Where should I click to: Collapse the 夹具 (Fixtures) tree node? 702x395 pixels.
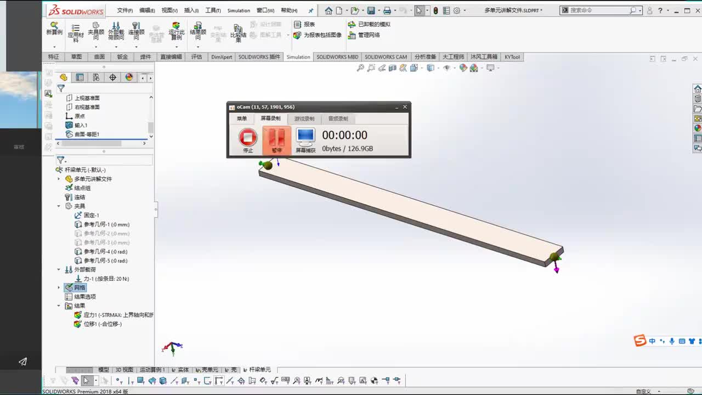tap(59, 206)
